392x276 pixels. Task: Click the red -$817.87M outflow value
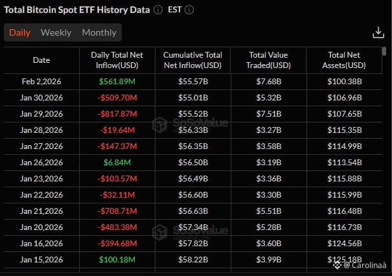(117, 114)
